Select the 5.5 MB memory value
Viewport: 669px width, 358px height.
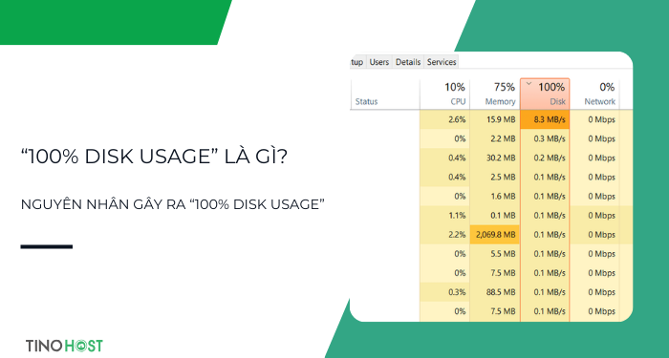tap(503, 254)
